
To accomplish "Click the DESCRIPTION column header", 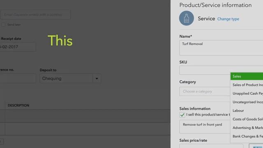I will pyautogui.click(x=18, y=105).
